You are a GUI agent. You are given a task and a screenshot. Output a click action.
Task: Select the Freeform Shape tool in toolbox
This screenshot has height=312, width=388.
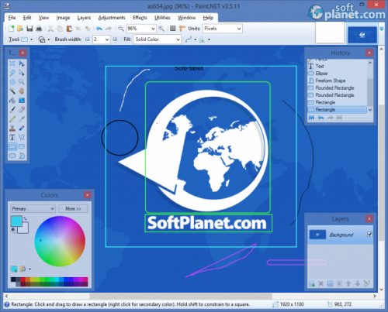(x=22, y=156)
